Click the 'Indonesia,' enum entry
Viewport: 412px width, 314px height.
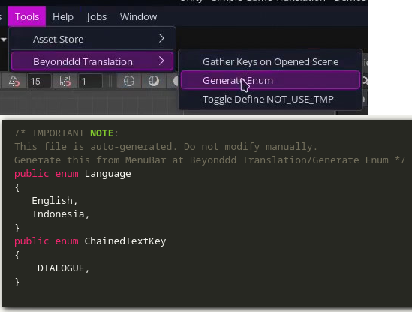[61, 214]
